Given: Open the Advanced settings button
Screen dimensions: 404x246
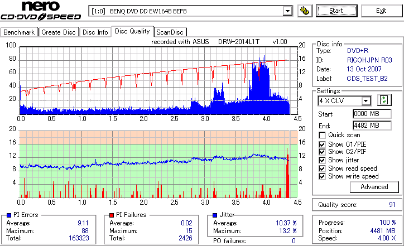Looking at the screenshot, I should pos(374,187).
